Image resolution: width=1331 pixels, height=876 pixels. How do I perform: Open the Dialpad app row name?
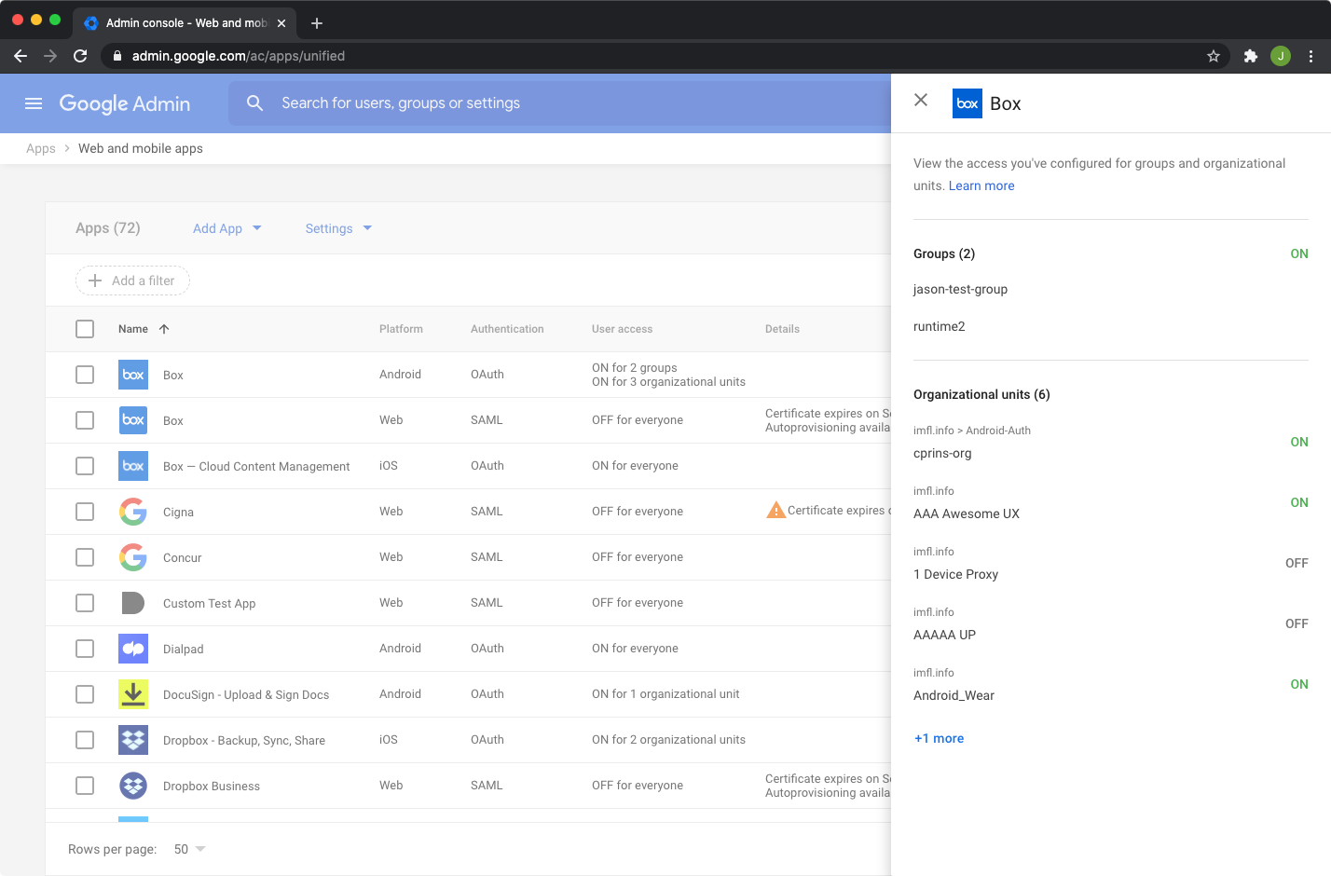[183, 650]
